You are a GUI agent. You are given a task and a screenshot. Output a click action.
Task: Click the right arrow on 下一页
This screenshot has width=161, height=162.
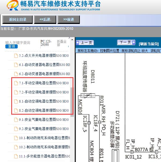[133, 42]
